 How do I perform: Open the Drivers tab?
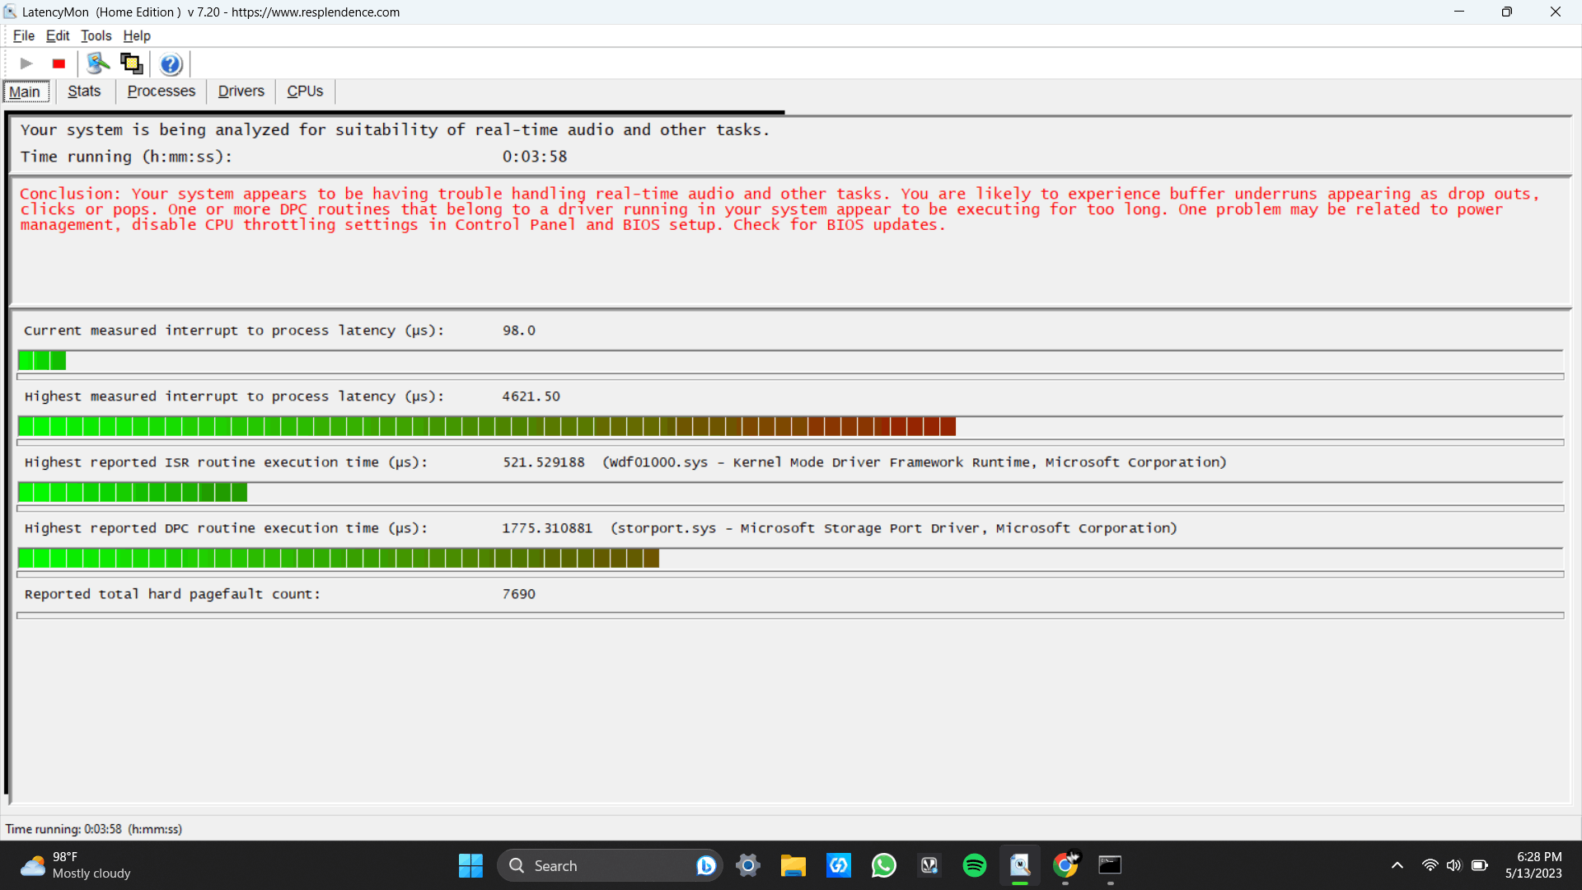[x=241, y=91]
